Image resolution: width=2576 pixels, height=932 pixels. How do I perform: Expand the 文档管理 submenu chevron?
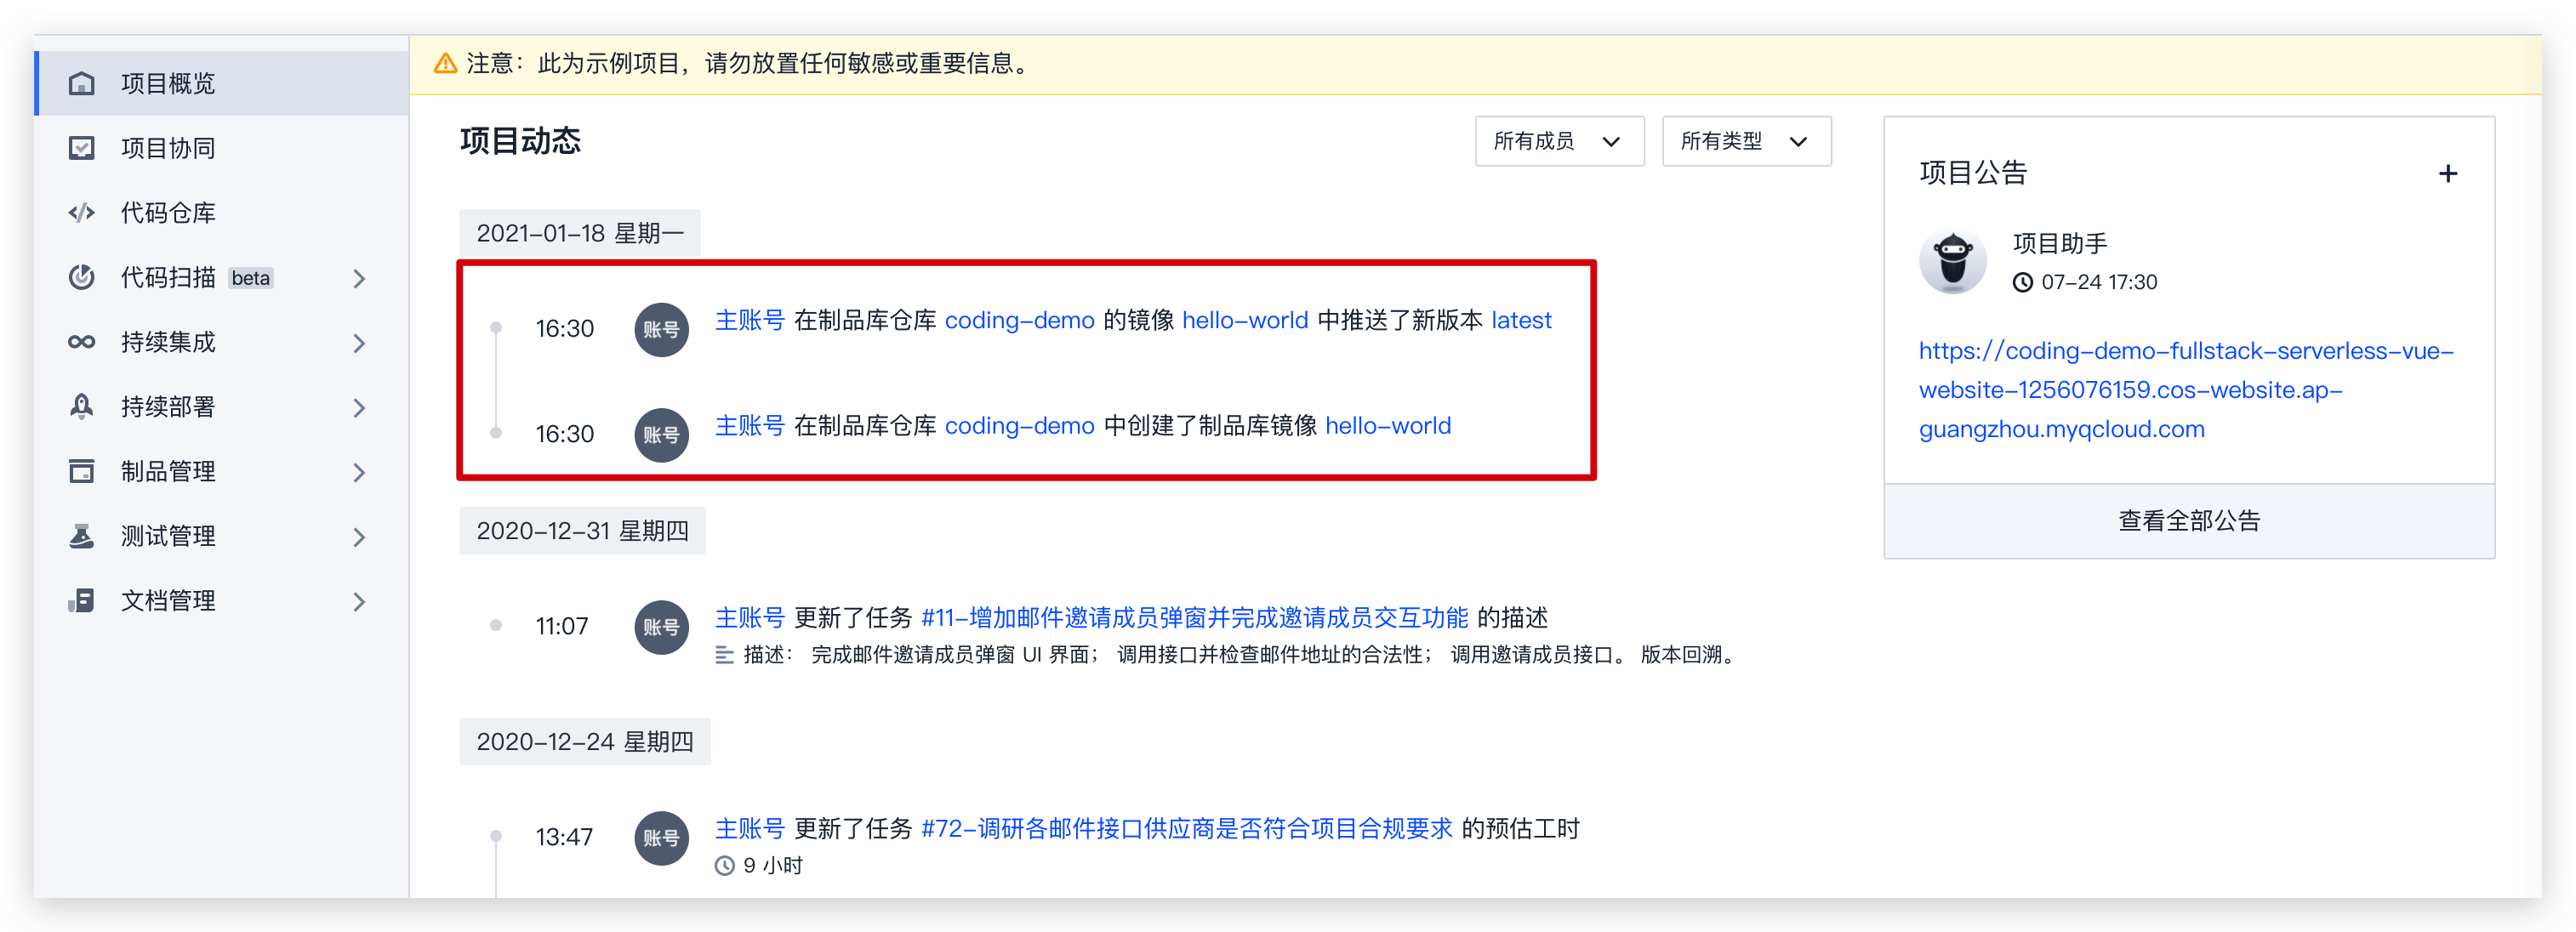point(360,602)
